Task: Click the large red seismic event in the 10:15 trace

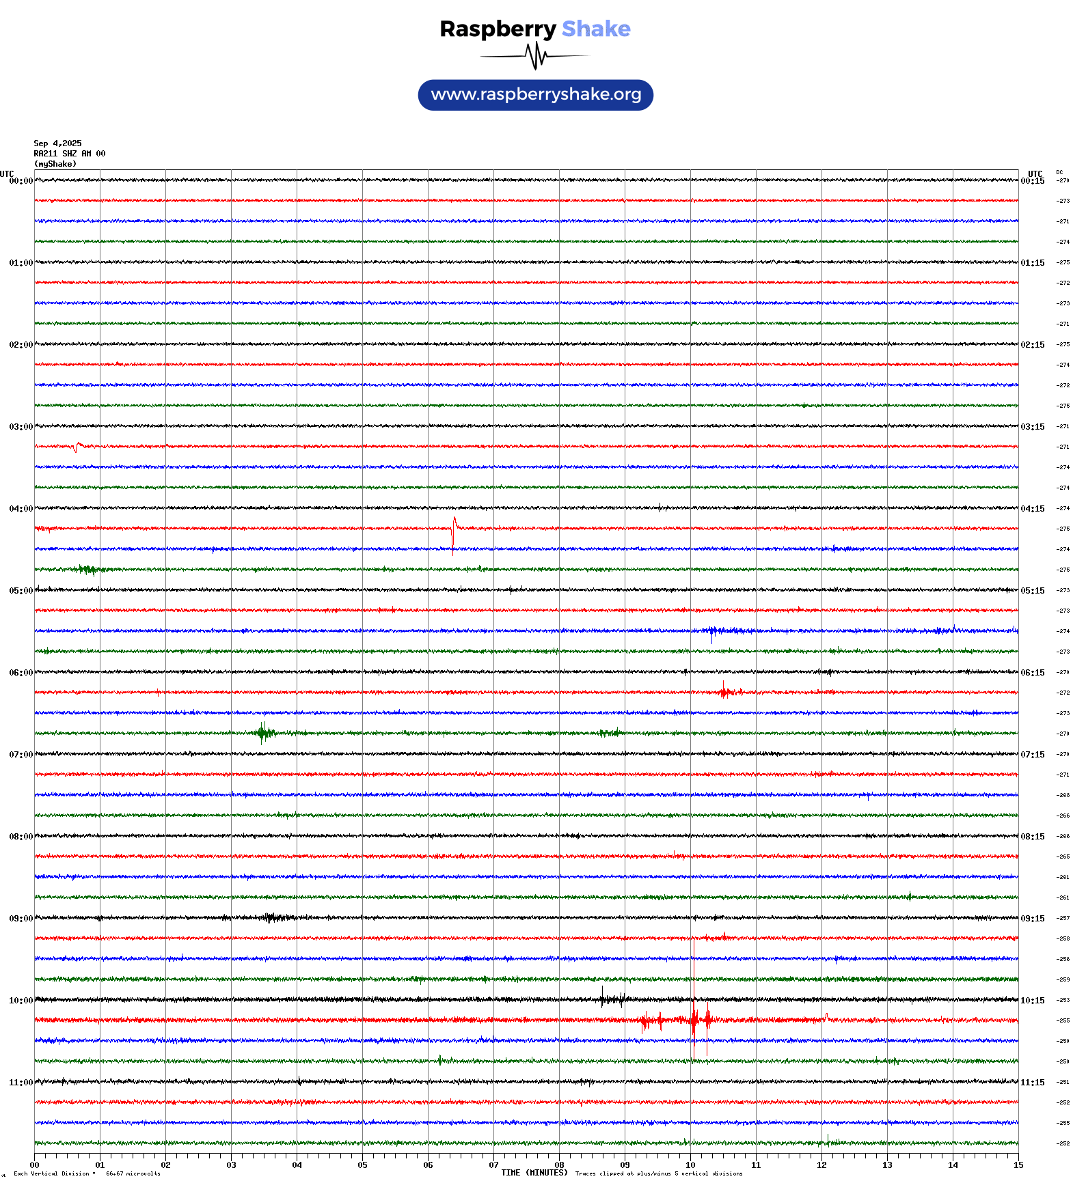Action: [x=695, y=1020]
